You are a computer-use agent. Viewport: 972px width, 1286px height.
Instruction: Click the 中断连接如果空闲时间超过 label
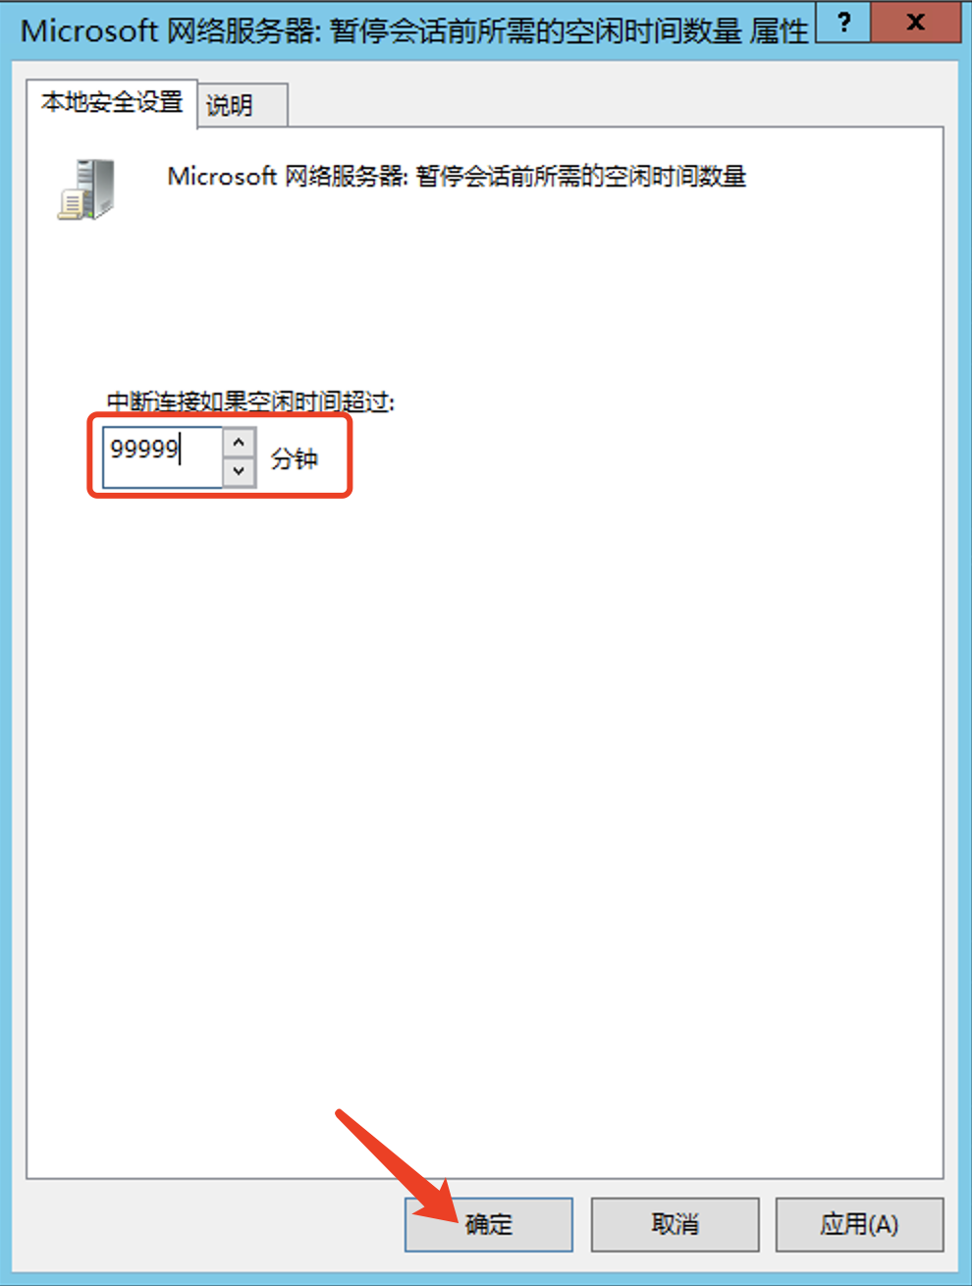click(x=250, y=402)
